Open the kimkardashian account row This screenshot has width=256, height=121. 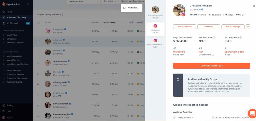[x=89, y=105]
